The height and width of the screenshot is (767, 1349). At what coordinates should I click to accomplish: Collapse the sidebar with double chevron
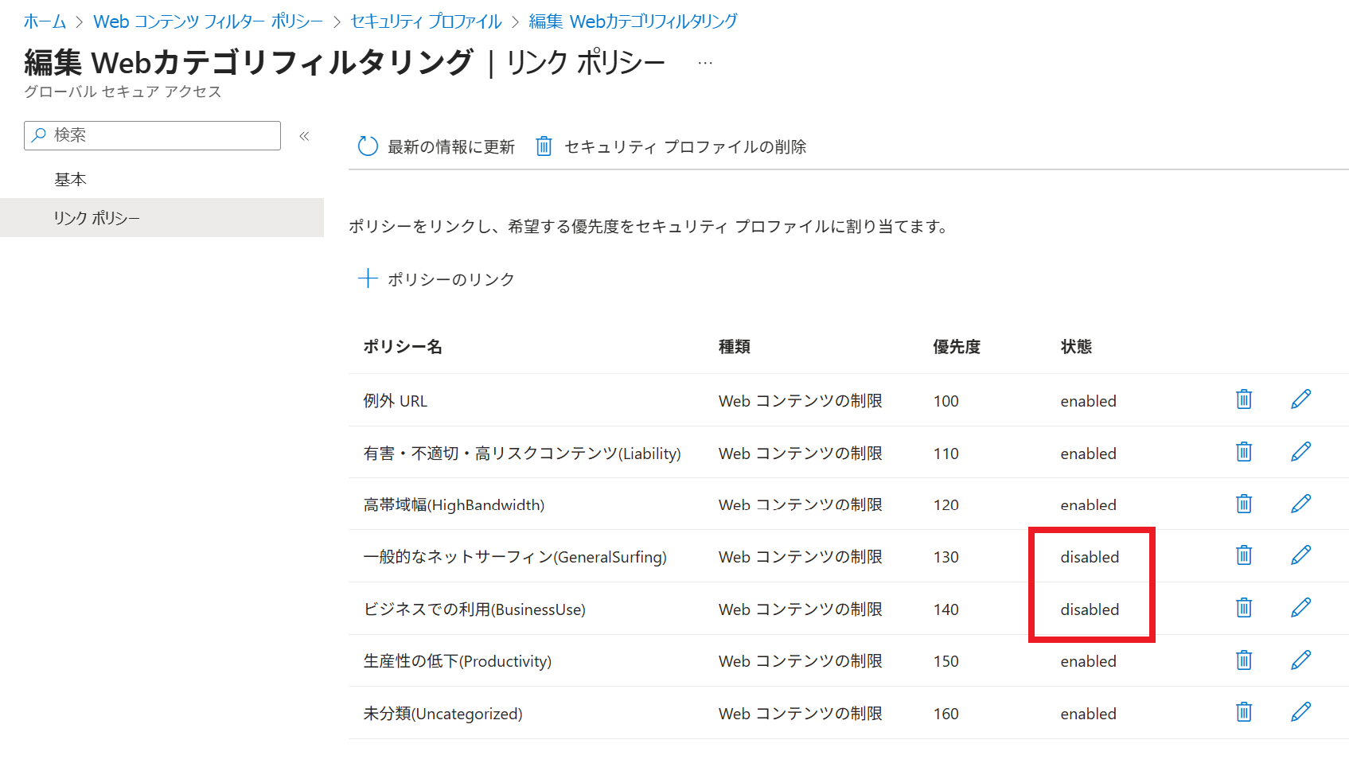pos(304,136)
